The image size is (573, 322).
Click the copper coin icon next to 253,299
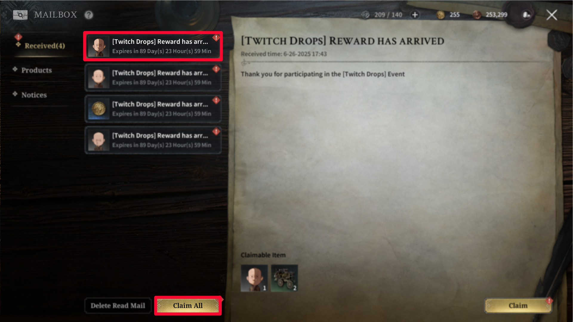click(x=477, y=15)
